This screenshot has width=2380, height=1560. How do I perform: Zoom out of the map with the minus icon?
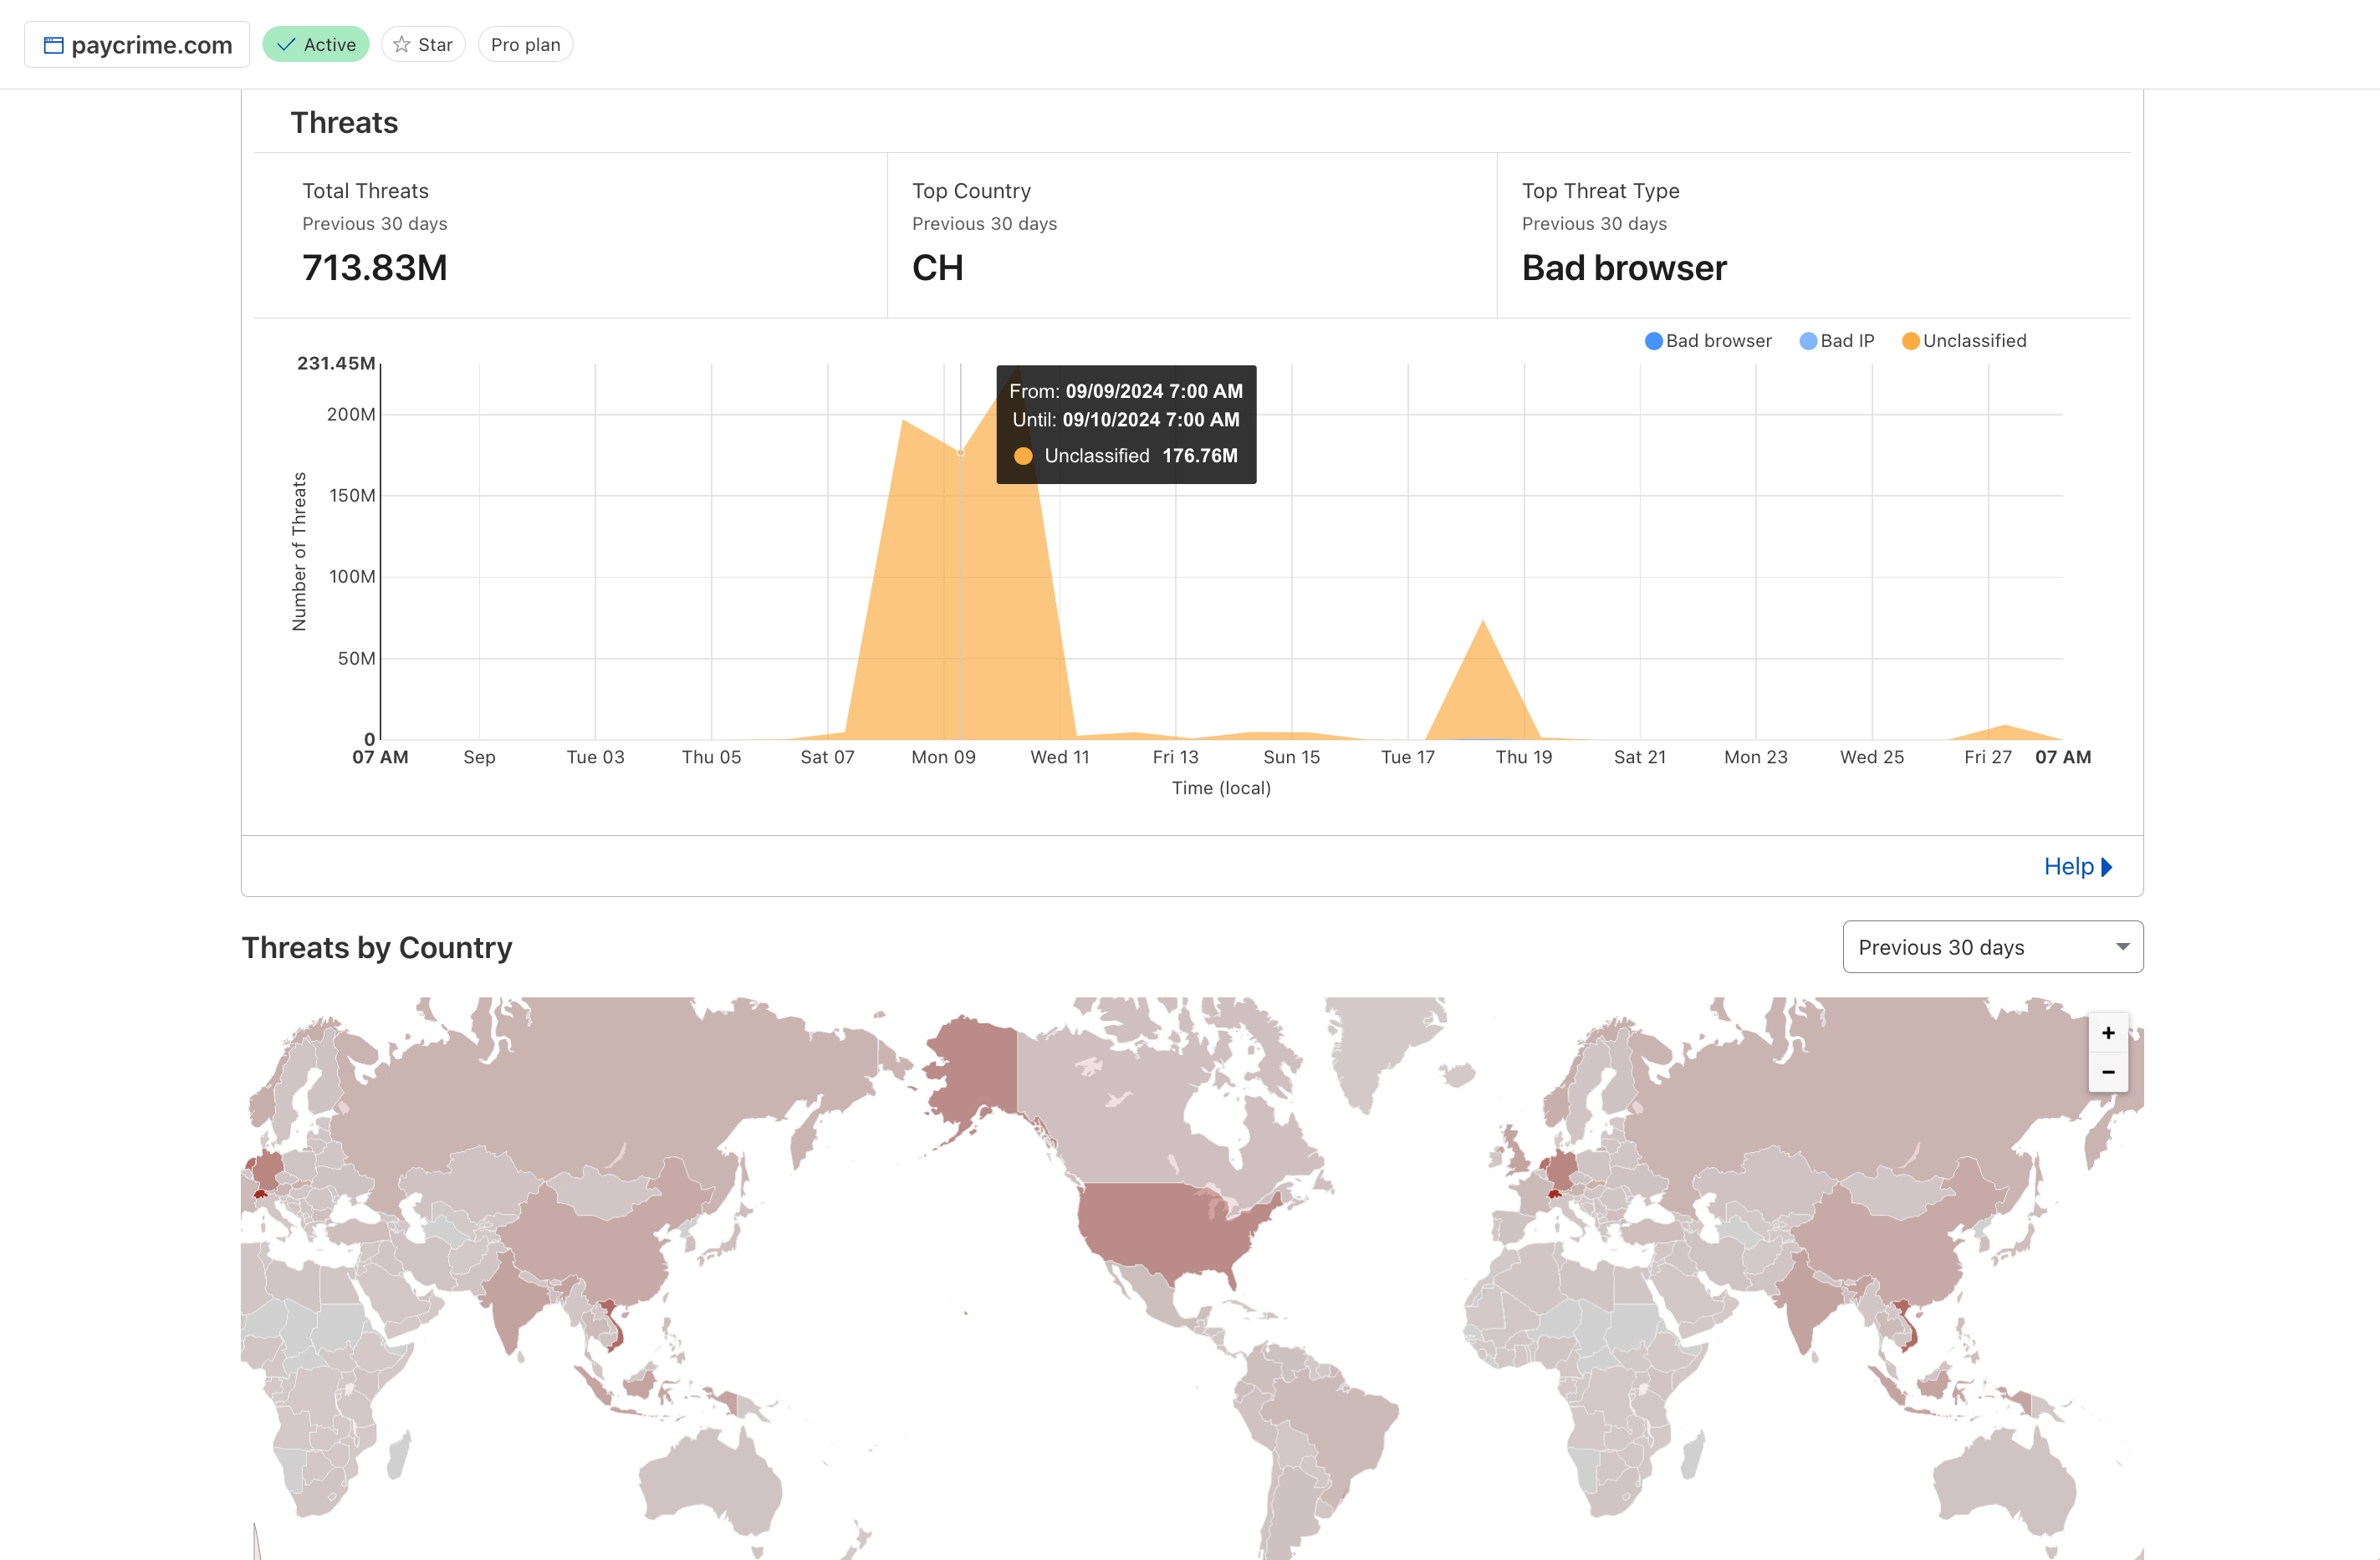(2107, 1072)
